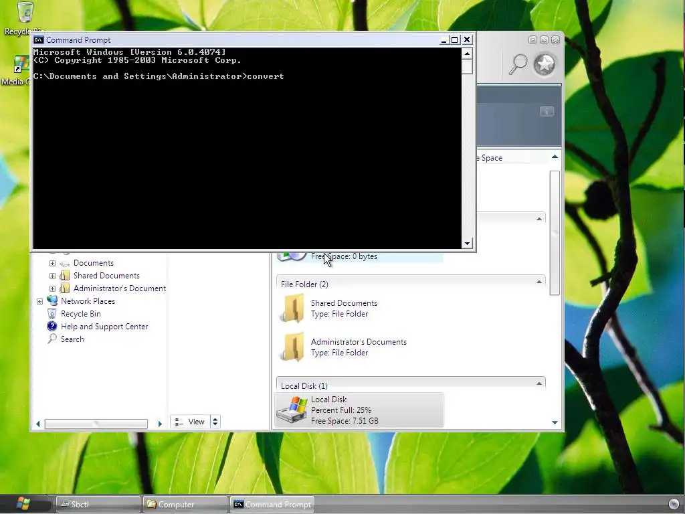Select Network Places label in folder tree
Image resolution: width=685 pixels, height=514 pixels.
[88, 301]
